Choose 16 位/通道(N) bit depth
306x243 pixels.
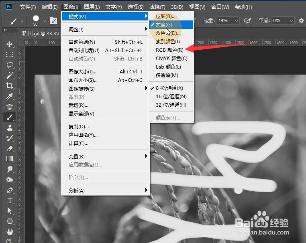point(171,97)
